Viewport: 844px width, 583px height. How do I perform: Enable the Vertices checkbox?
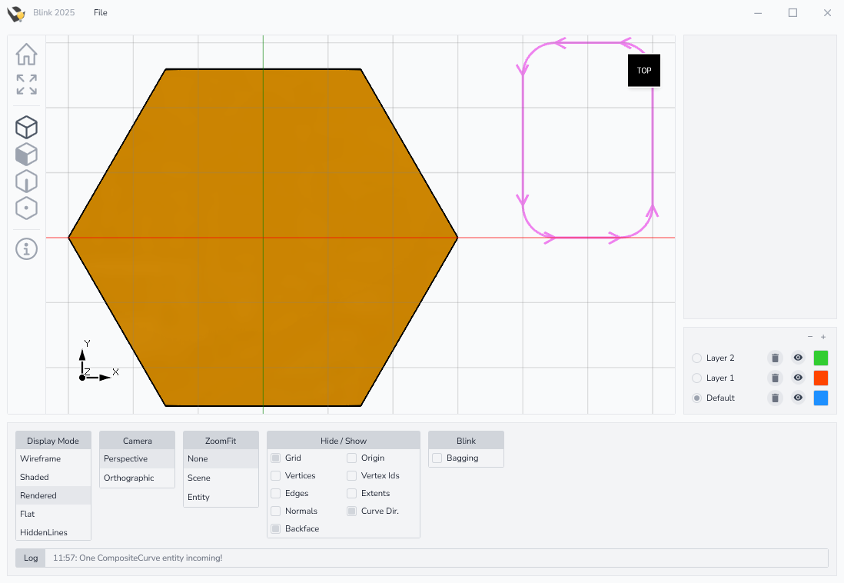276,475
